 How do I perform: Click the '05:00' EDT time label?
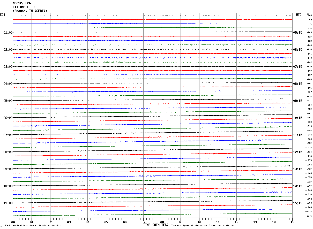pyautogui.click(x=8, y=101)
